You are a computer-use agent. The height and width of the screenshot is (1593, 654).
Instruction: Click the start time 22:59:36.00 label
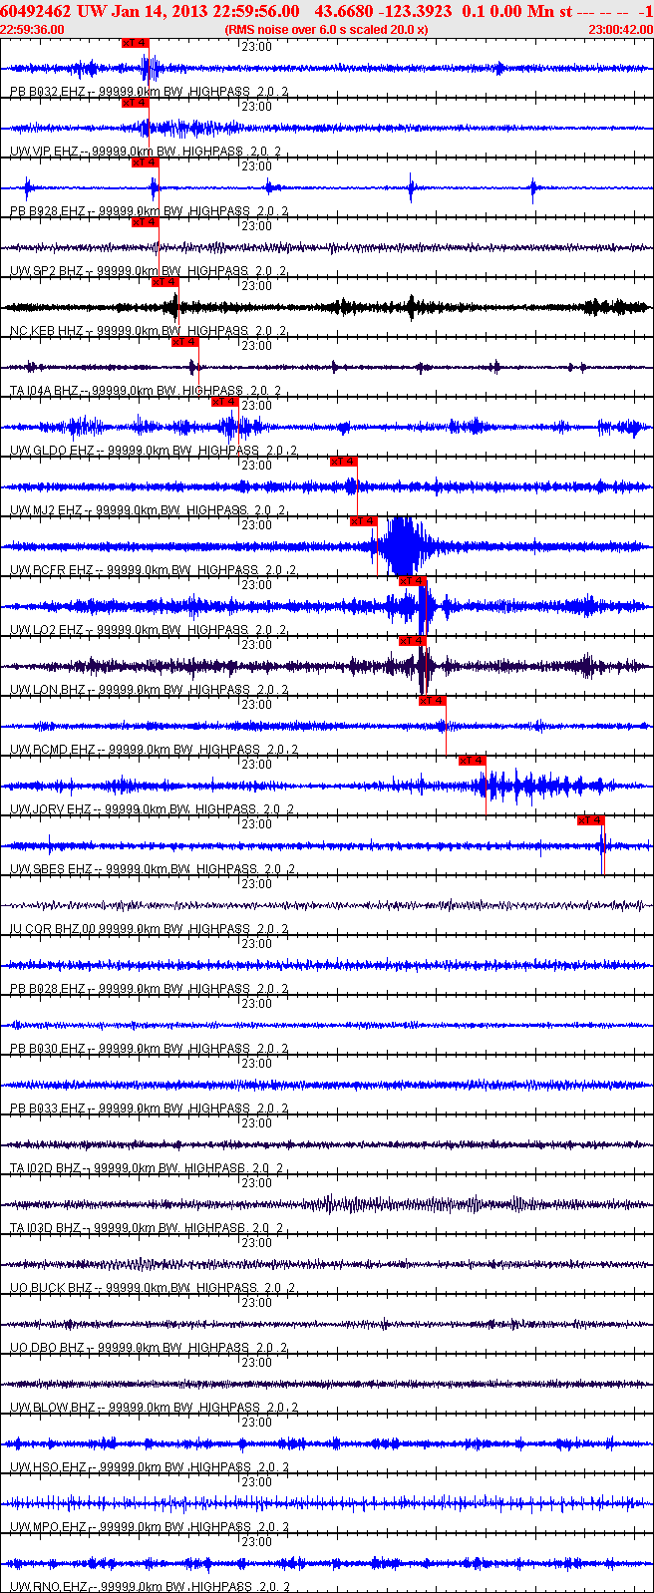click(32, 30)
